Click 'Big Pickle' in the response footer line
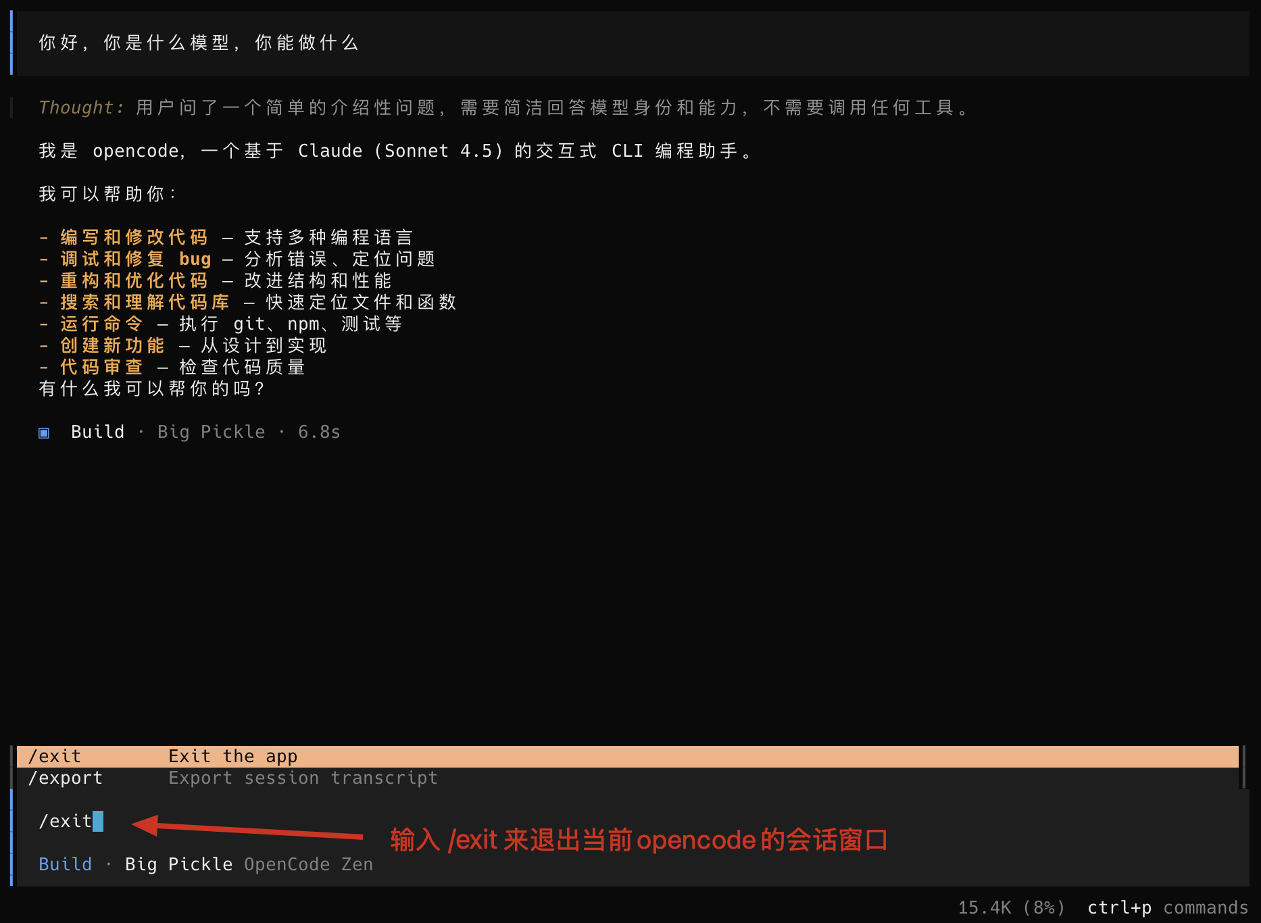1261x923 pixels. coord(212,432)
